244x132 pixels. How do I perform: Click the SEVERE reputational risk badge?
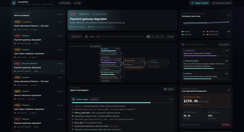point(226,124)
